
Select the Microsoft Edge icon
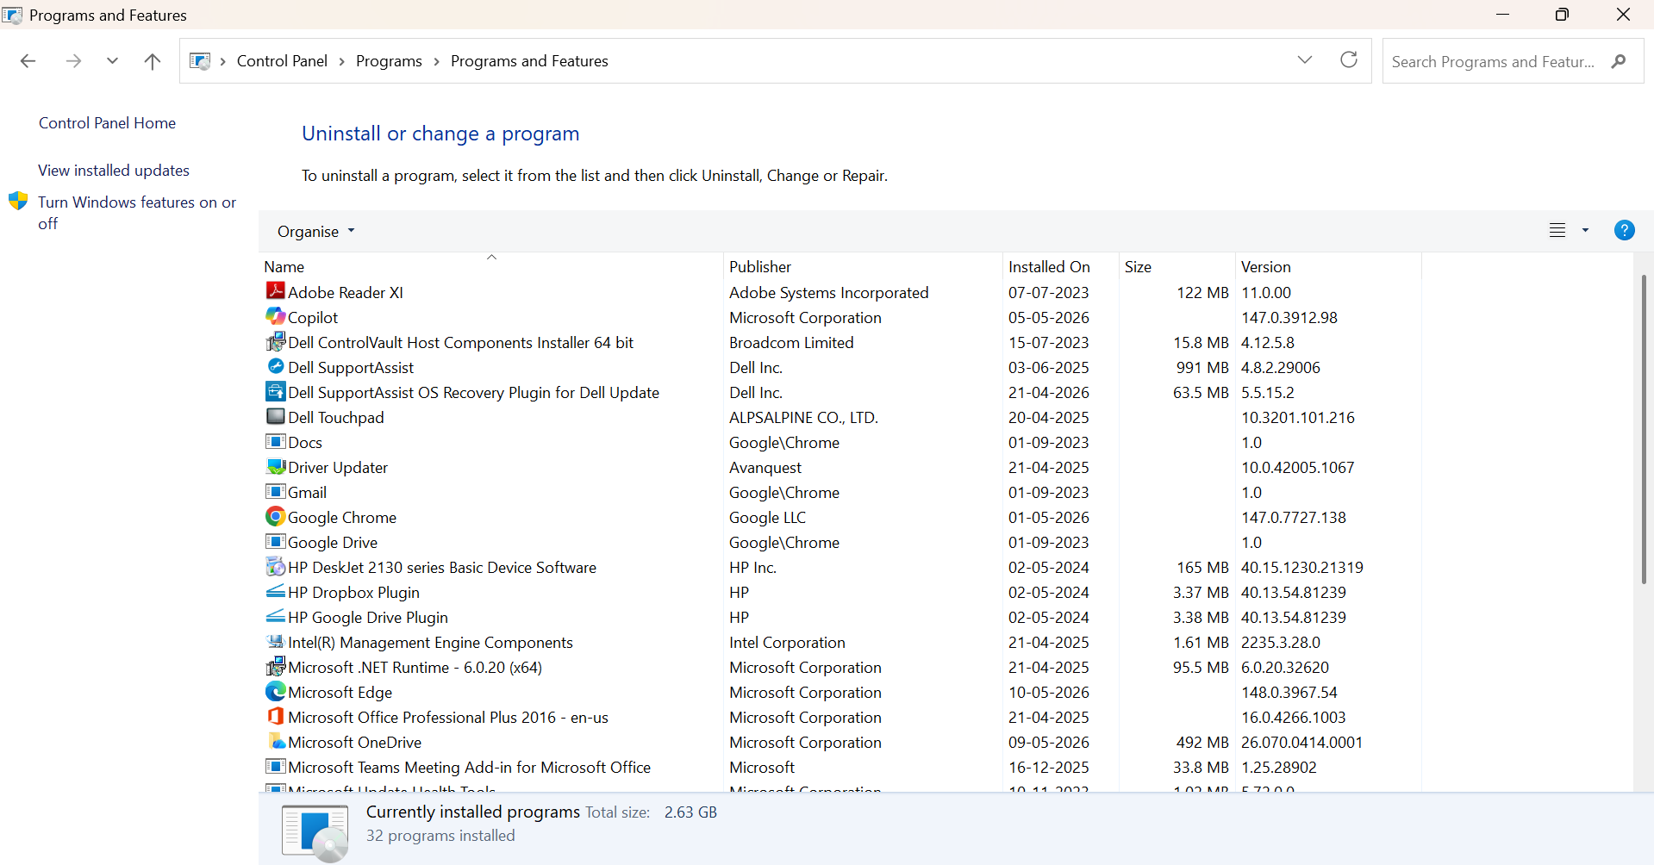(x=275, y=691)
